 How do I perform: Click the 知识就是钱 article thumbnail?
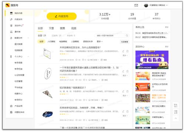click(x=47, y=94)
